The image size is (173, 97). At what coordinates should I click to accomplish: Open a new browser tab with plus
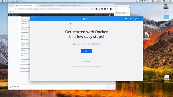point(82,6)
